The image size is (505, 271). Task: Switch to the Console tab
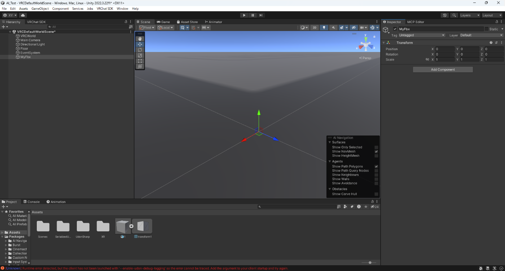(x=31, y=202)
